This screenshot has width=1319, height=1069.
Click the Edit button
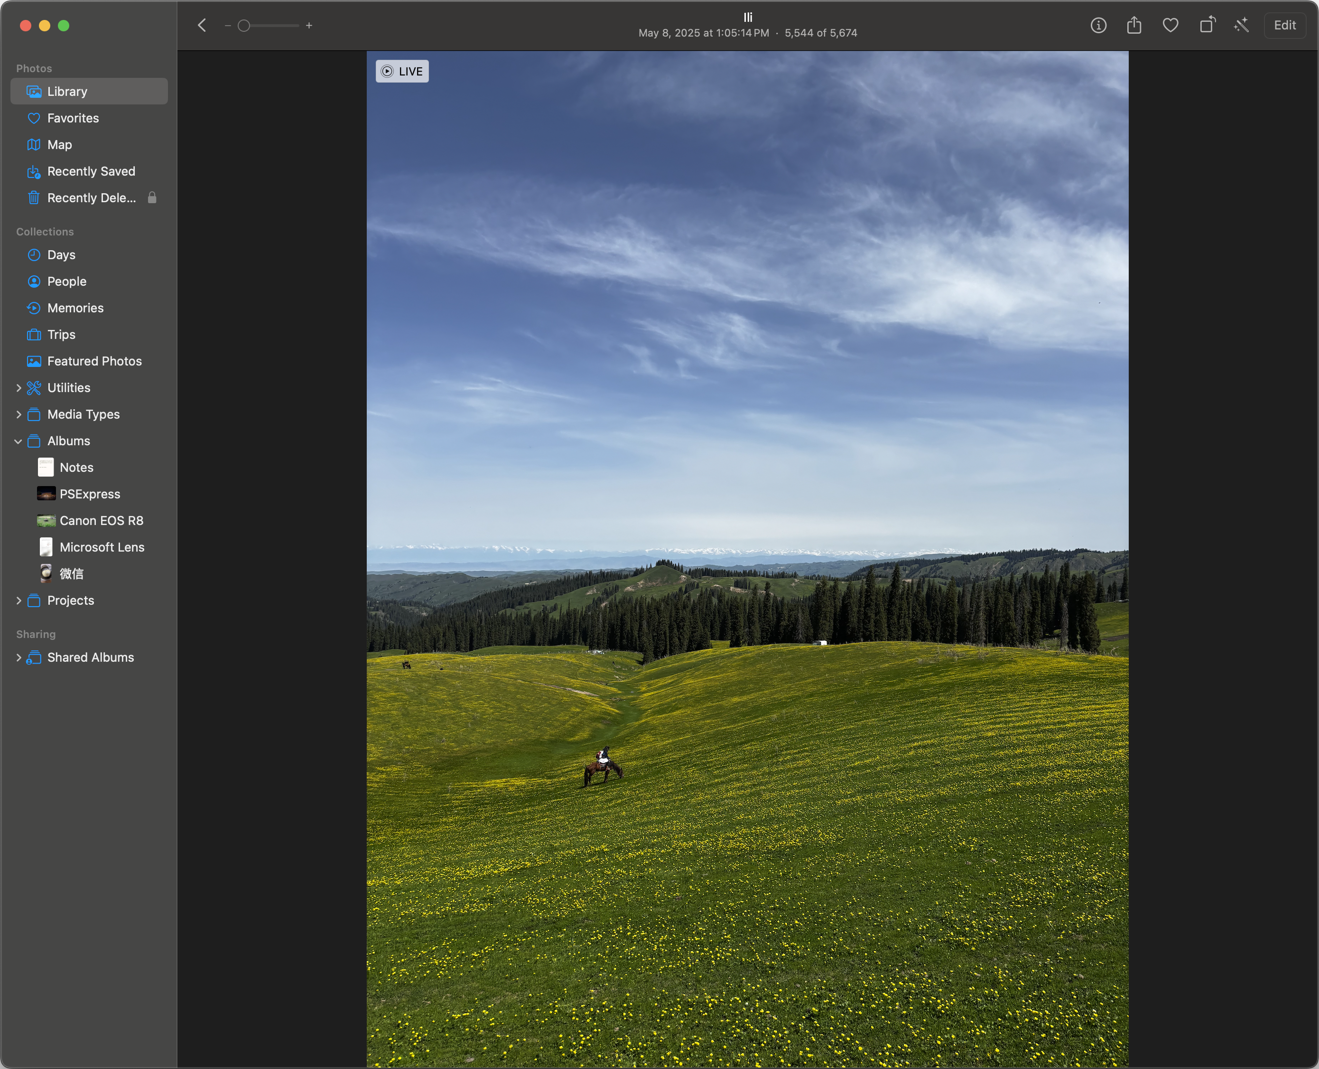click(1284, 25)
